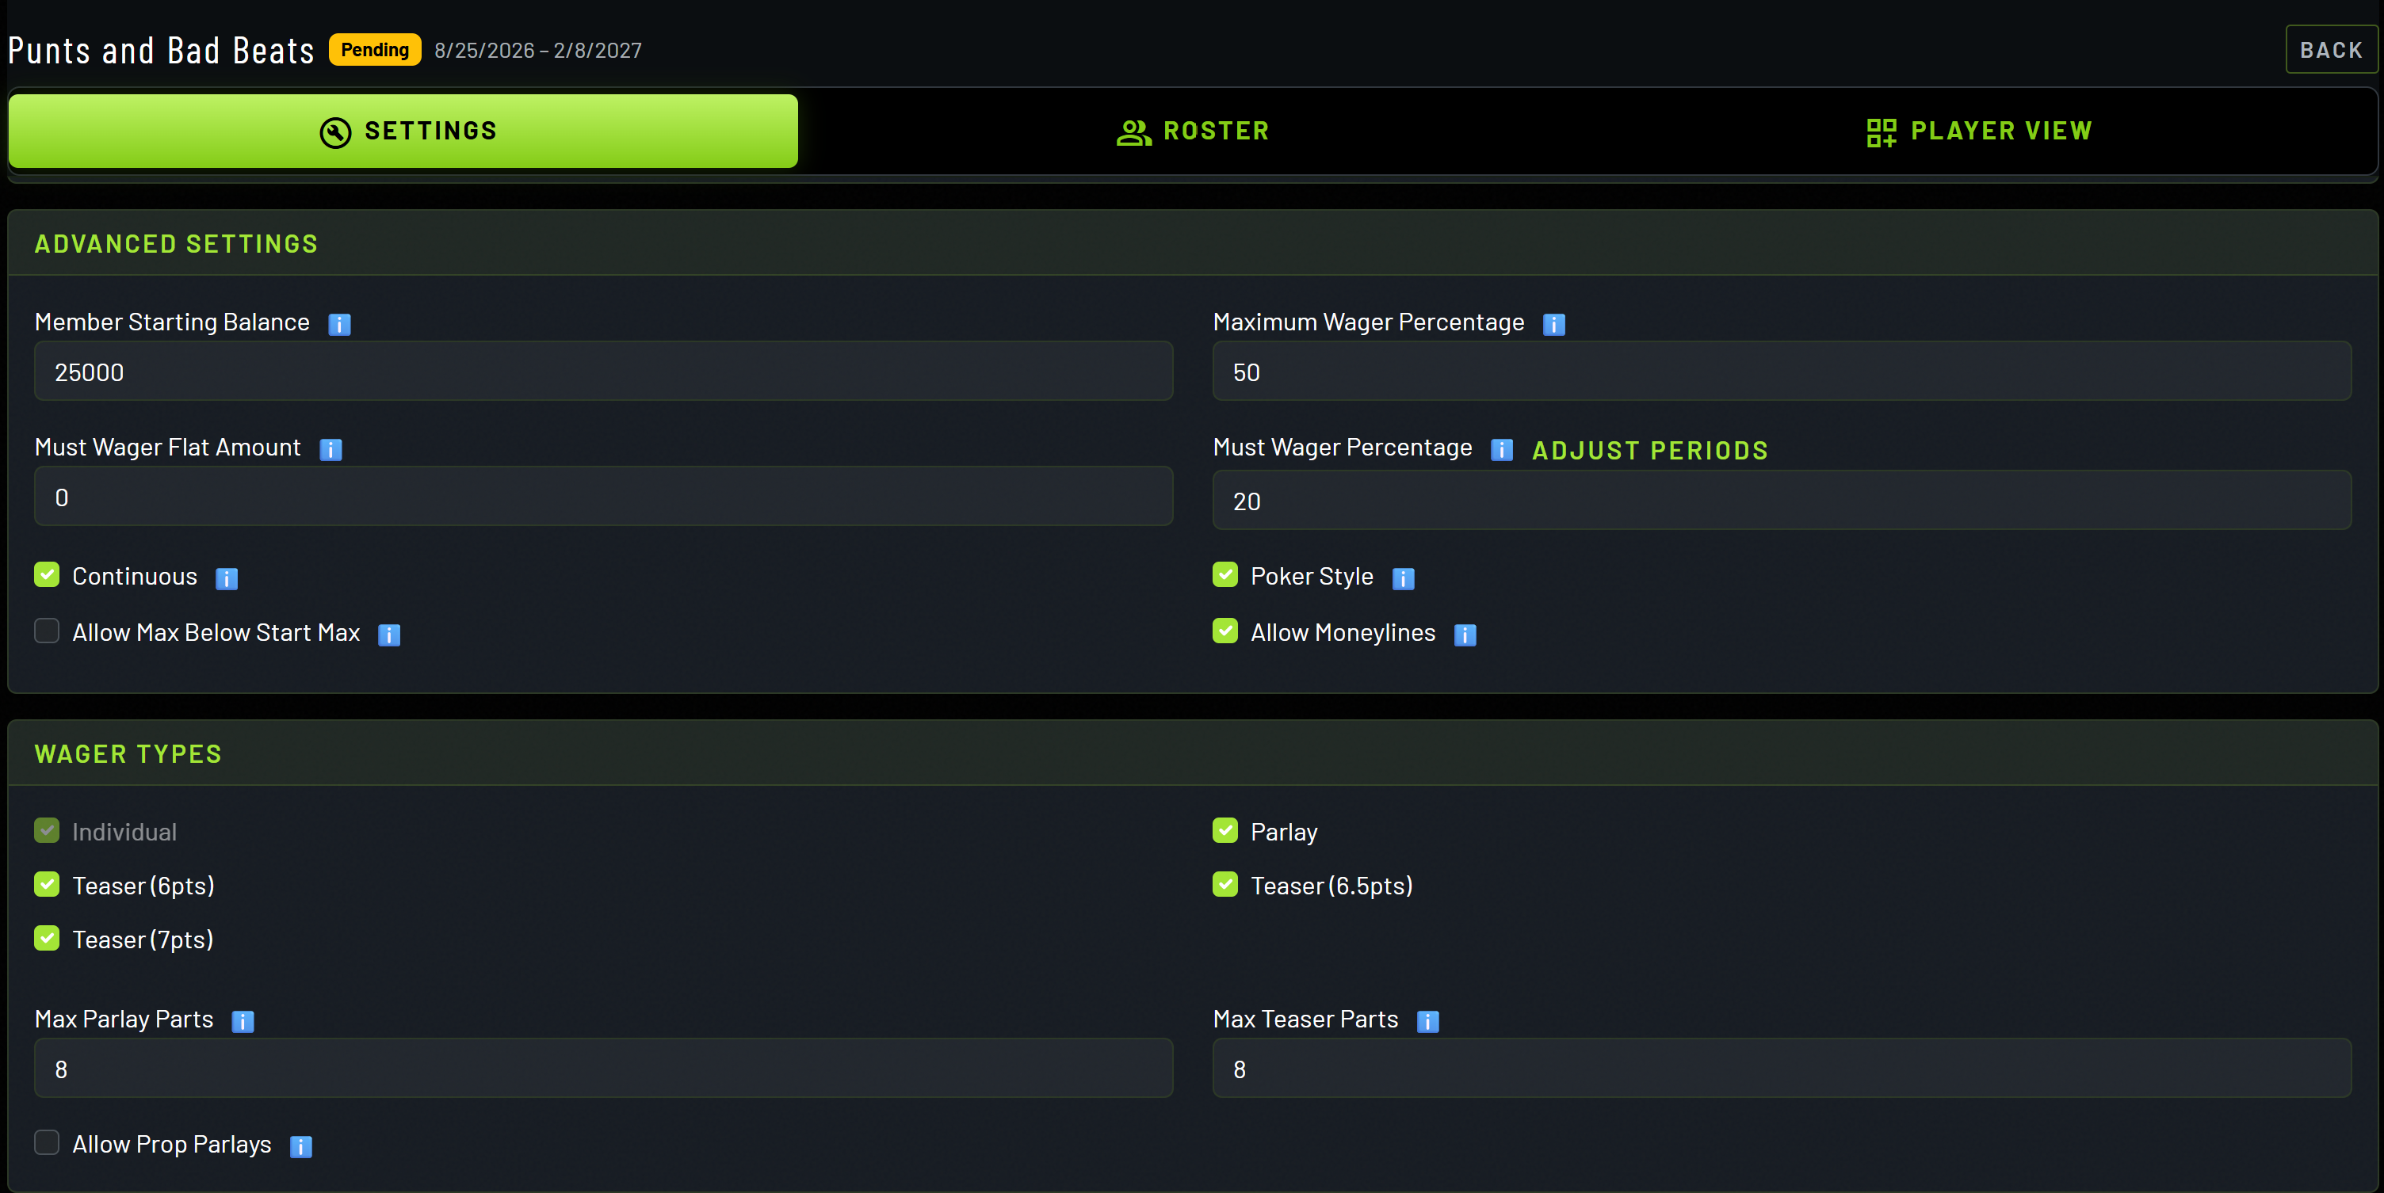The height and width of the screenshot is (1193, 2384).
Task: Click info icon beside Maximum Wager Percentage
Action: [1554, 324]
